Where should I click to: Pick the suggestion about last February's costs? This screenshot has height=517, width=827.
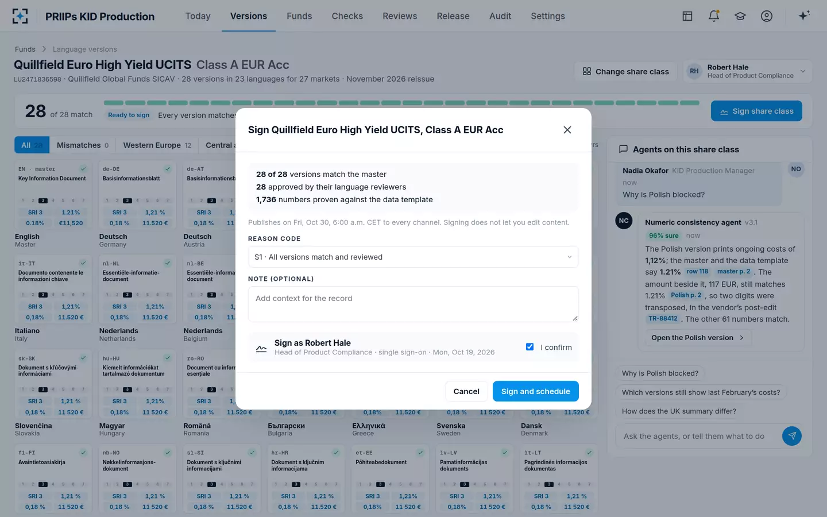[701, 392]
